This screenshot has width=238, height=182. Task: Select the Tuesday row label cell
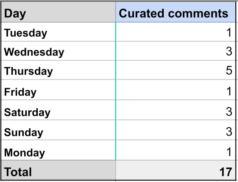[x=58, y=32]
